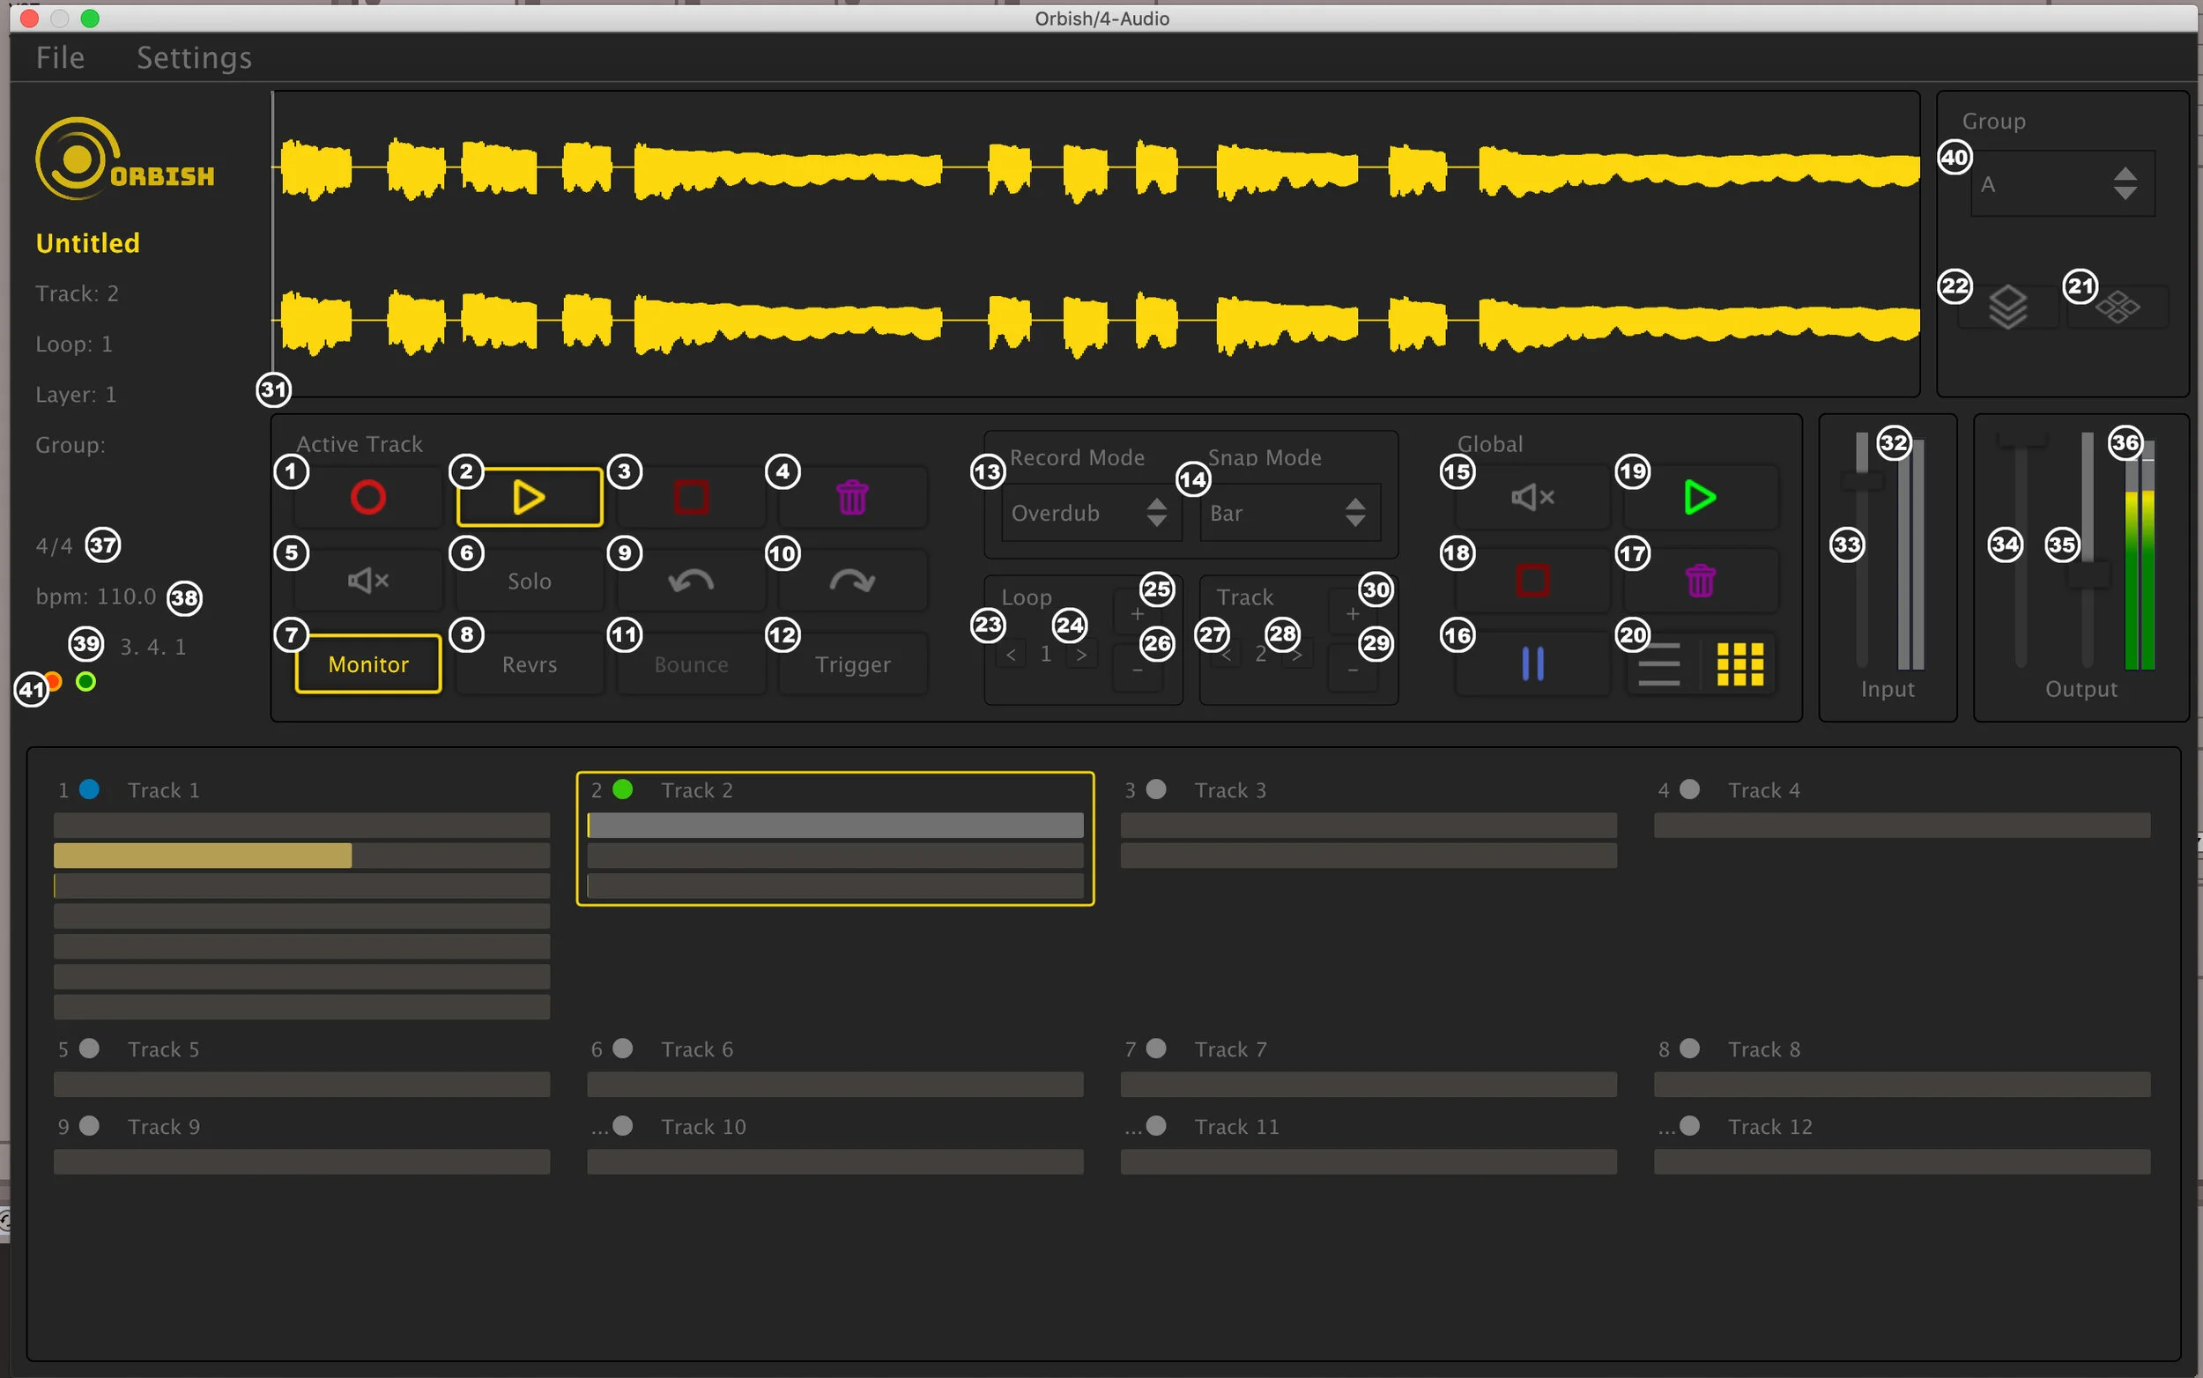Click the Global red stop button
This screenshot has width=2203, height=1378.
1532,581
